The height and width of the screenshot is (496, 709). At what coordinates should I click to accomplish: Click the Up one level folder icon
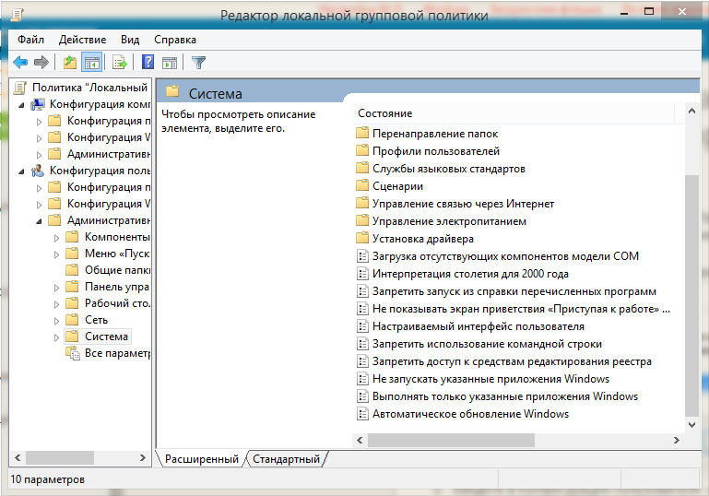click(x=70, y=63)
